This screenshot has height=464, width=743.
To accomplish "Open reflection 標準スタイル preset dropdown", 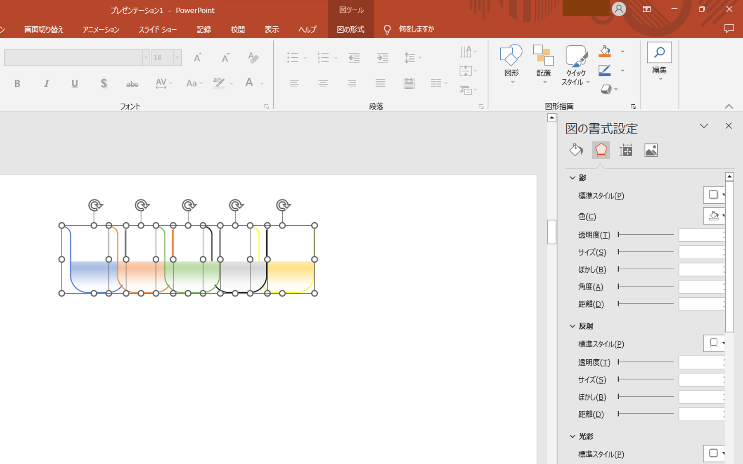I will 715,343.
